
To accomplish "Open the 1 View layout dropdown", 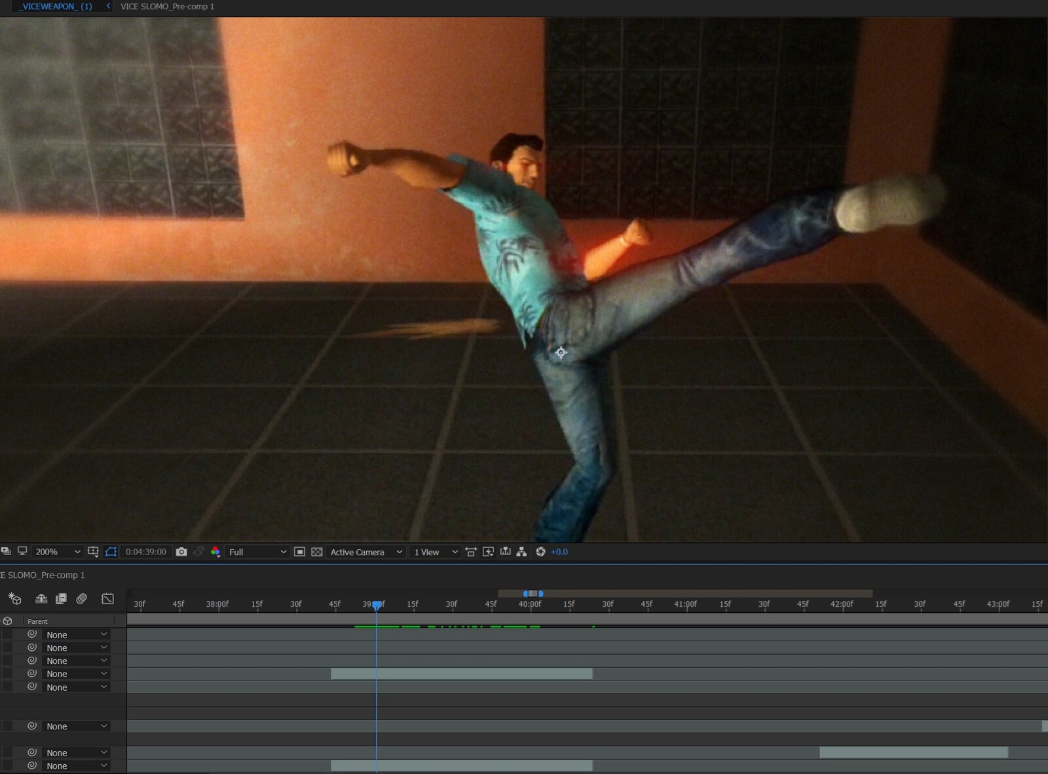I will 436,552.
